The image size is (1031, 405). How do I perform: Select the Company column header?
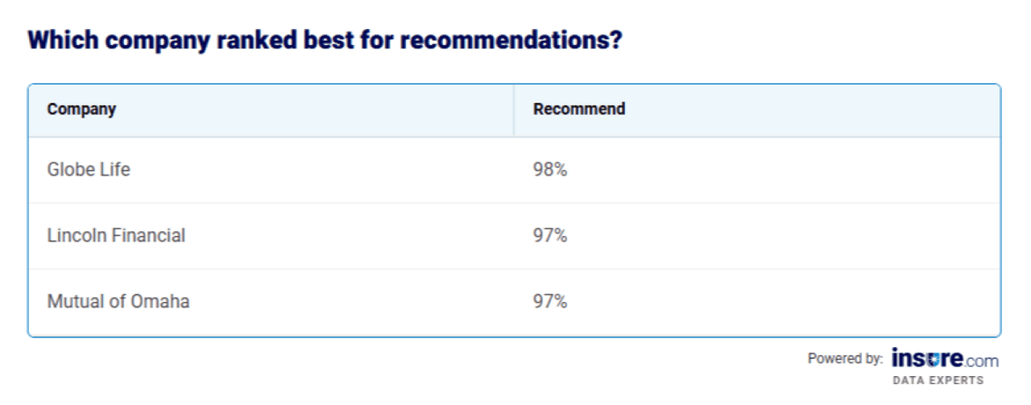pyautogui.click(x=81, y=109)
